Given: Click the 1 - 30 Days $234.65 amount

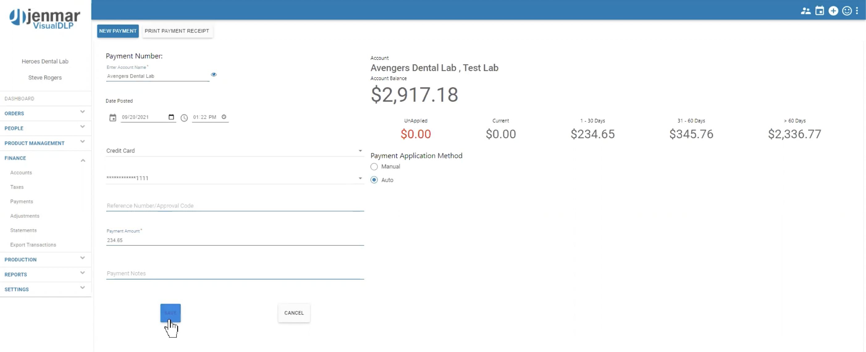Looking at the screenshot, I should (592, 134).
